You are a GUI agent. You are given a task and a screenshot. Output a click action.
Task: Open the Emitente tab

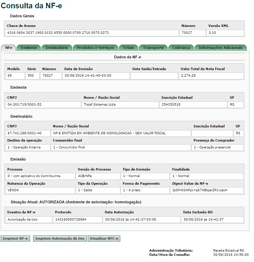(x=29, y=48)
